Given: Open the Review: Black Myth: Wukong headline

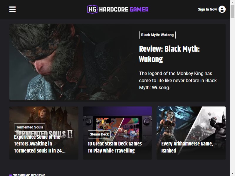Looking at the screenshot, I should coord(169,54).
